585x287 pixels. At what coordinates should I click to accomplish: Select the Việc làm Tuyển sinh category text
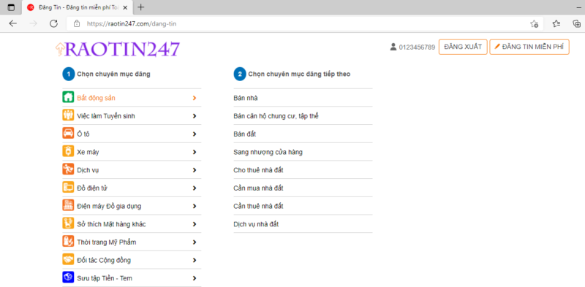(106, 116)
